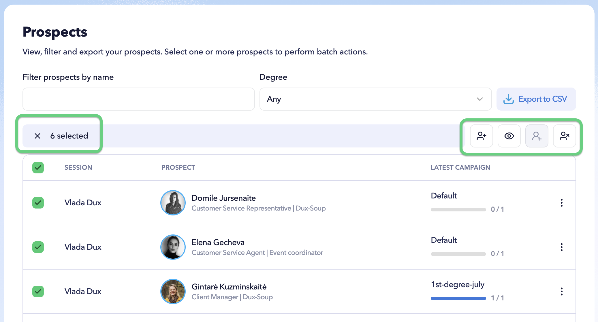The width and height of the screenshot is (598, 322).
Task: Click 'Customer Service Agent | Event coordinator' subtitle
Action: (x=257, y=253)
